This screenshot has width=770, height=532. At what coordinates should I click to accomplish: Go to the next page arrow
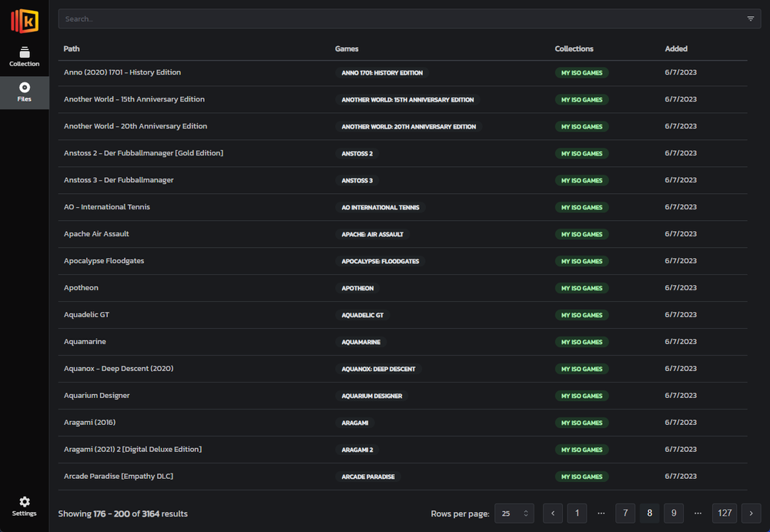[751, 514]
